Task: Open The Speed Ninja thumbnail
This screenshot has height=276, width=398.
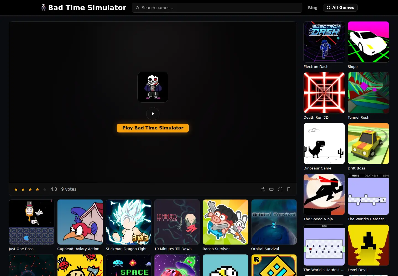Action: coord(324,194)
